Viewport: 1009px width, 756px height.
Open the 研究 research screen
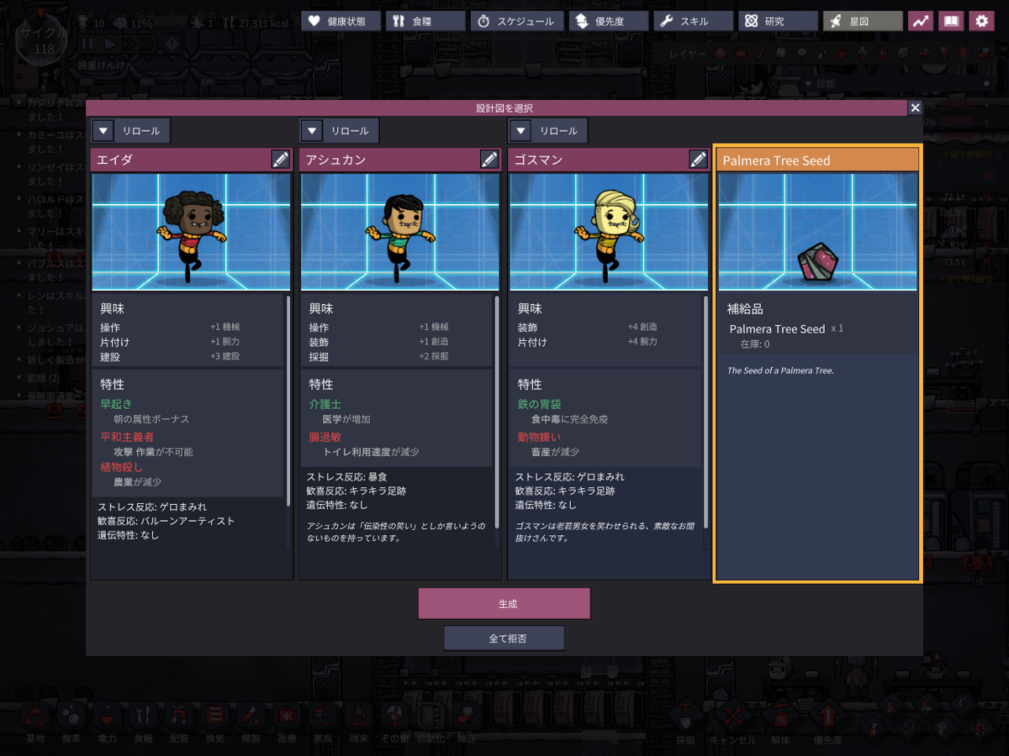778,21
